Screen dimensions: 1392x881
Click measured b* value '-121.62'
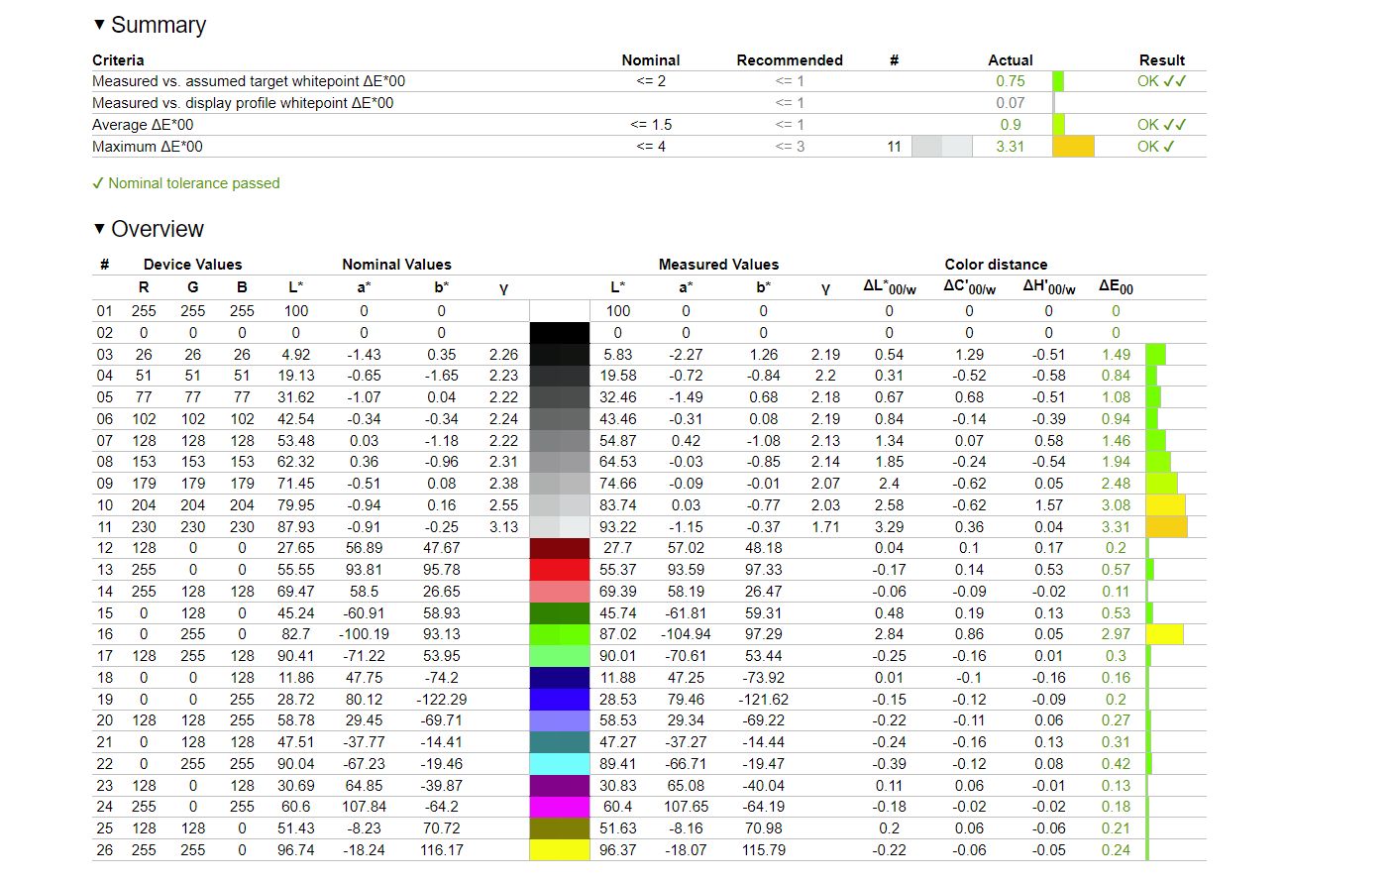763,700
